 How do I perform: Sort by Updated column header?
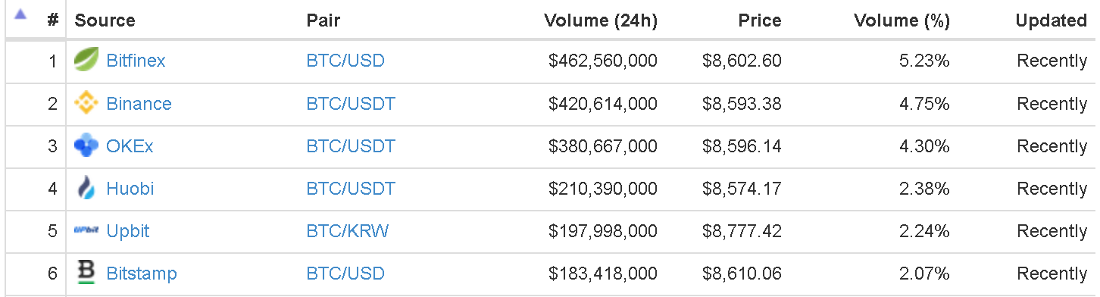pos(1052,20)
